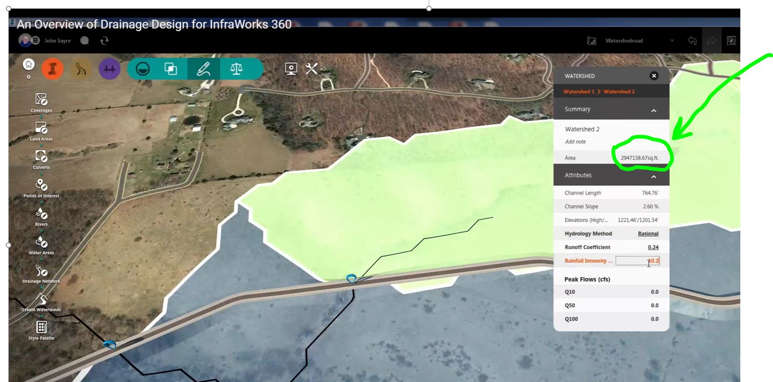Viewport: 773px width, 382px height.
Task: Click the orange InfraWorks I icon
Action: pos(53,69)
